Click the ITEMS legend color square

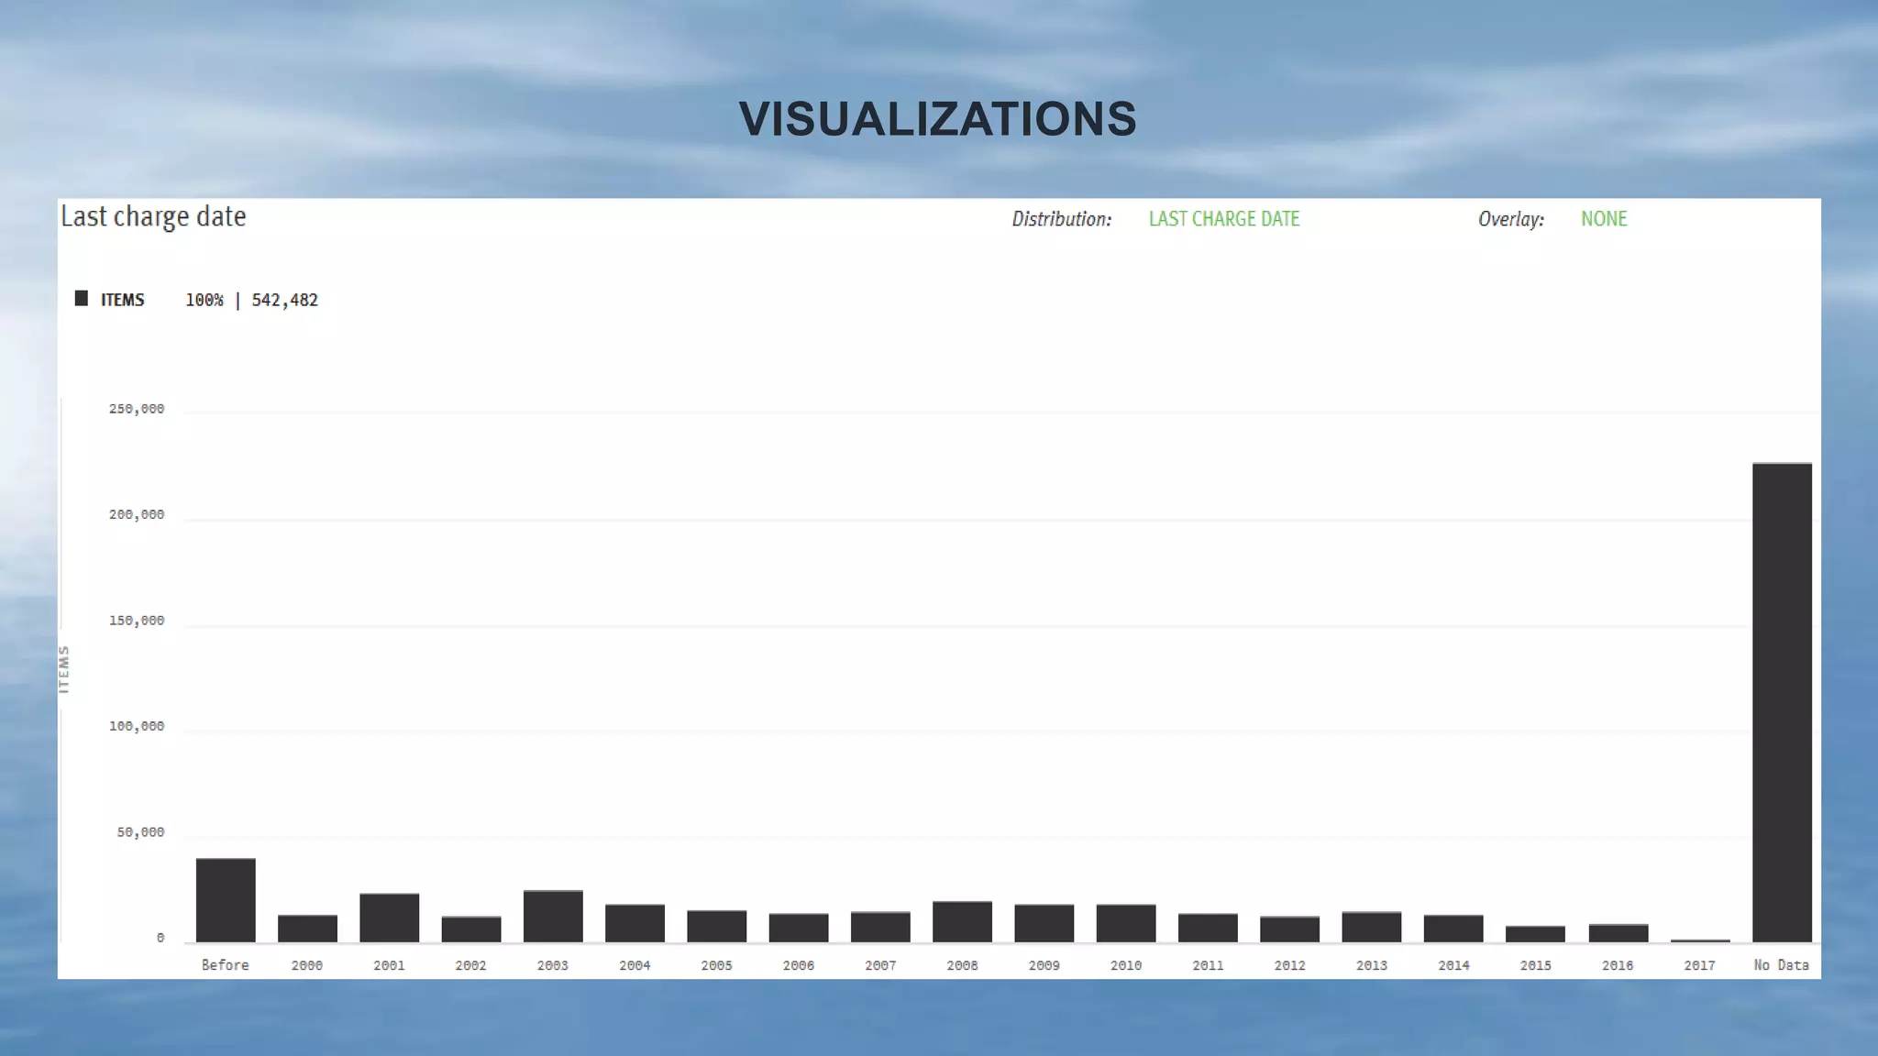[82, 299]
